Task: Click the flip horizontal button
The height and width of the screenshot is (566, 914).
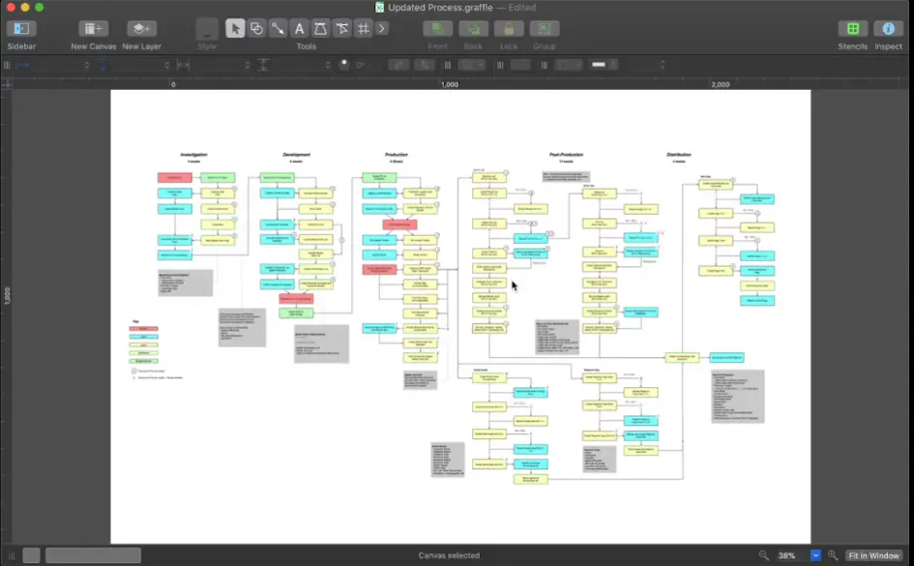Action: pos(399,65)
